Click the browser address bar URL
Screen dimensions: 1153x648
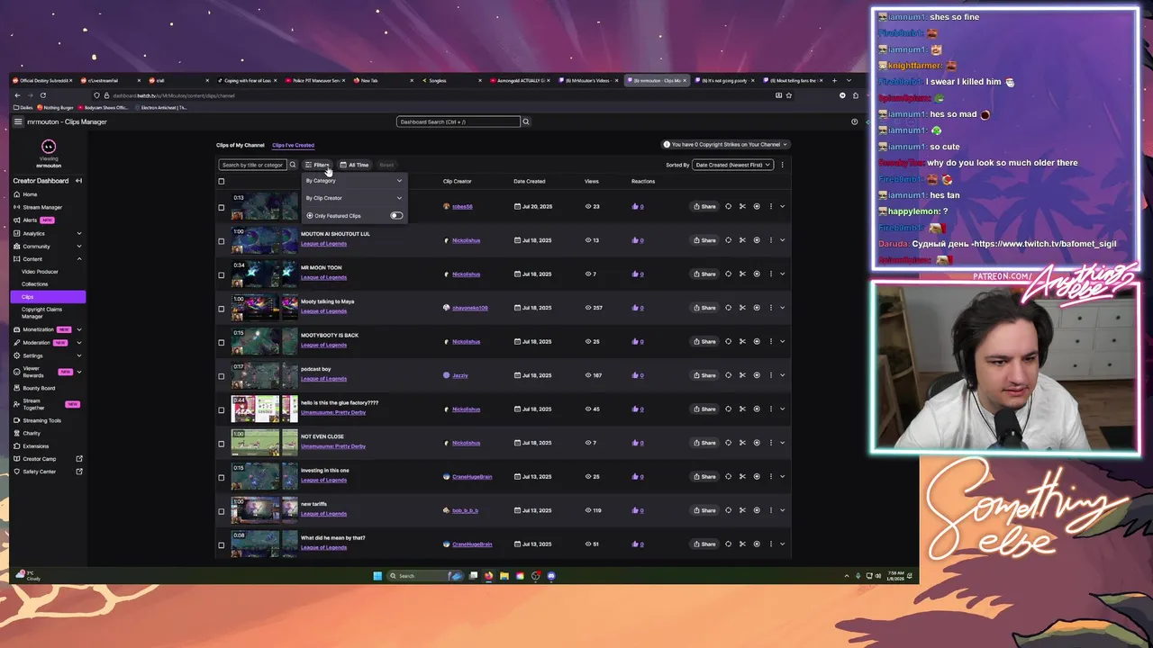click(x=174, y=95)
